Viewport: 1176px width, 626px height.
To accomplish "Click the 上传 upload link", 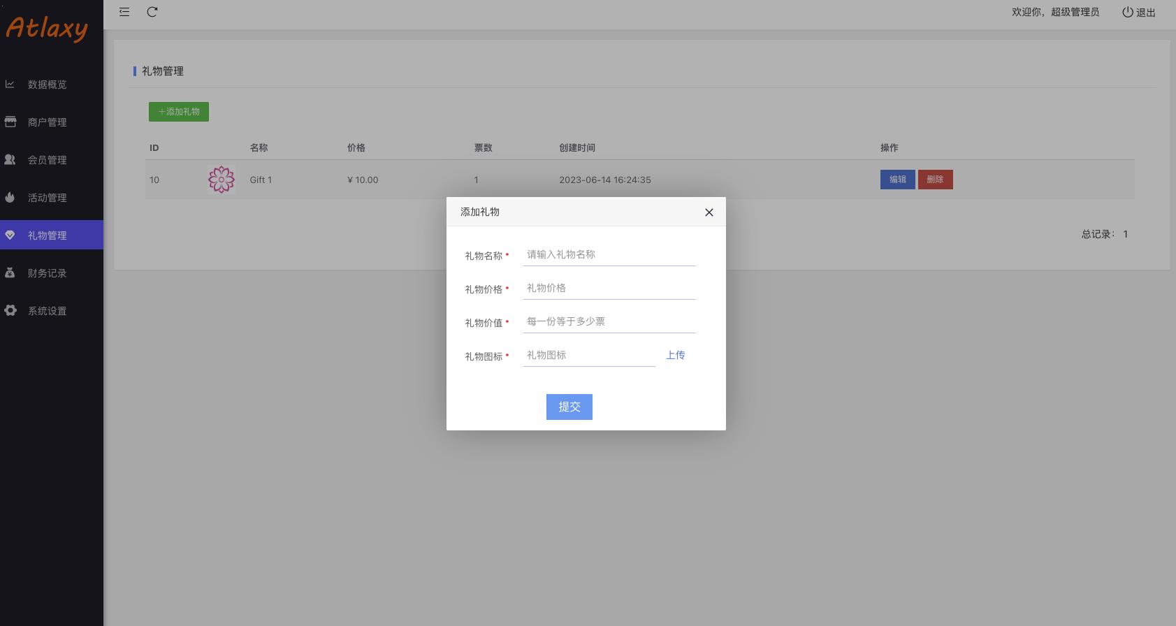I will (x=675, y=355).
